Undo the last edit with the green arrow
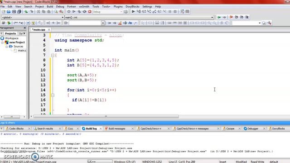Viewport: 290px width, 163px height. 26,12
